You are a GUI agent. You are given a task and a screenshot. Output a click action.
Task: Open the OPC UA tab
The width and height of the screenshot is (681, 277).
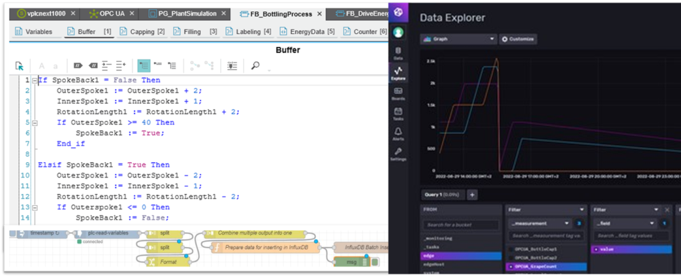coord(109,13)
